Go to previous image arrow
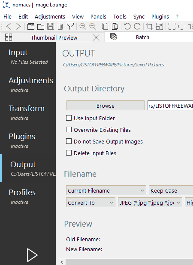 [9, 26]
